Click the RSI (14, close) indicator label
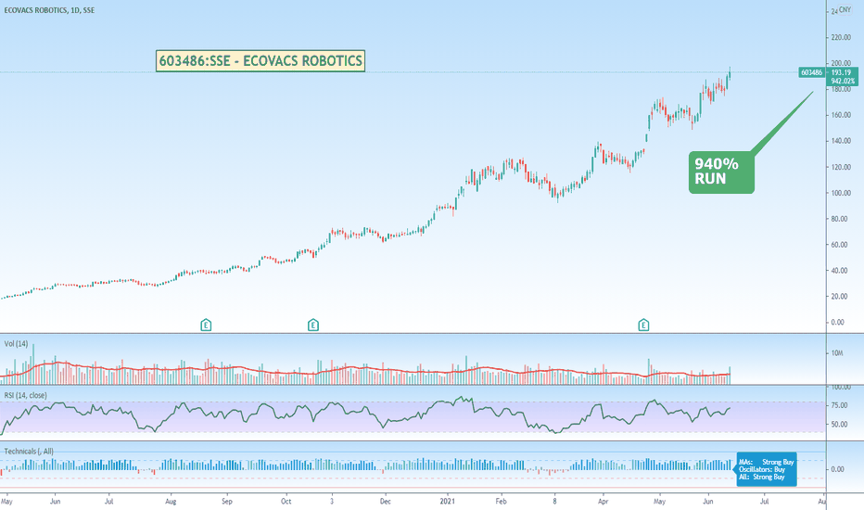Image resolution: width=864 pixels, height=510 pixels. 25,395
